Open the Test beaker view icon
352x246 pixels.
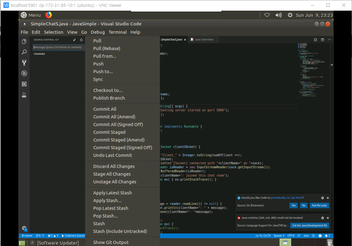[x=24, y=95]
